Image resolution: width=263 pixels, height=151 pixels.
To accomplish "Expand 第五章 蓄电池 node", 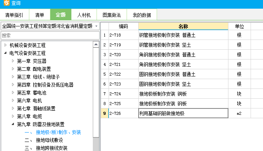I will (13, 93).
